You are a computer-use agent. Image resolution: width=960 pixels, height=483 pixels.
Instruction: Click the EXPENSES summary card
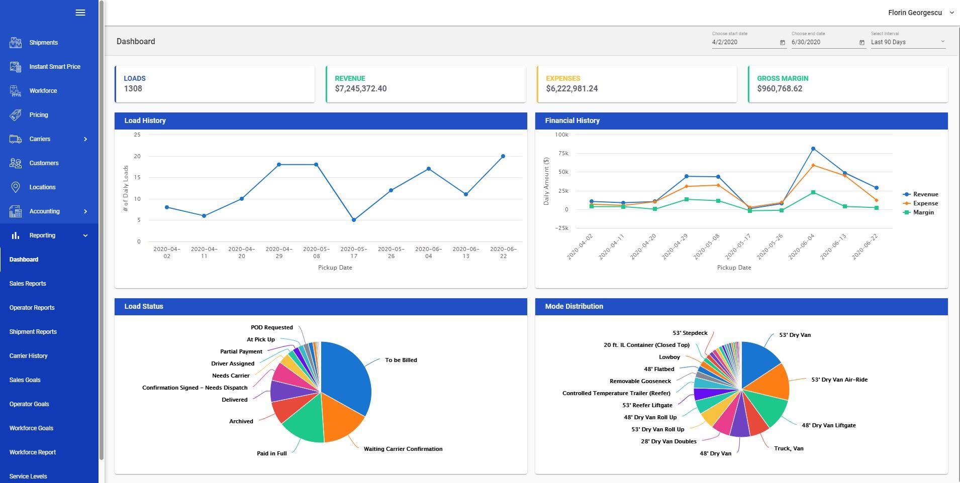(x=637, y=84)
